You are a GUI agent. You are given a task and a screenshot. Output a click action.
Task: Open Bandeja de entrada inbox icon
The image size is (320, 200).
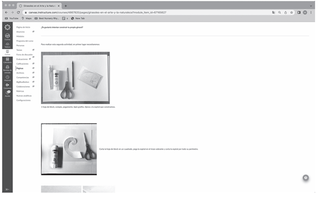pyautogui.click(x=8, y=69)
